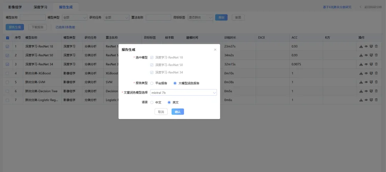
Task: Confirm report generation with 确认 button
Action: click(x=178, y=112)
